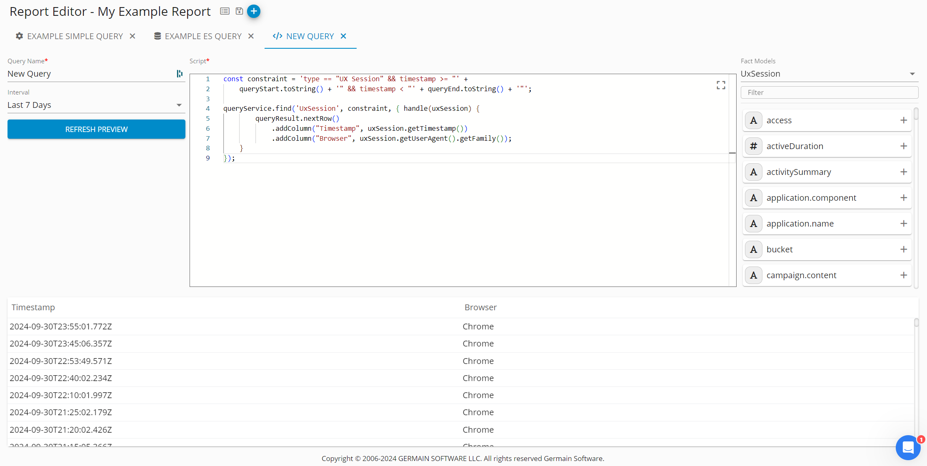Select the application.name fact model item
This screenshot has height=466, width=927.
click(x=800, y=224)
